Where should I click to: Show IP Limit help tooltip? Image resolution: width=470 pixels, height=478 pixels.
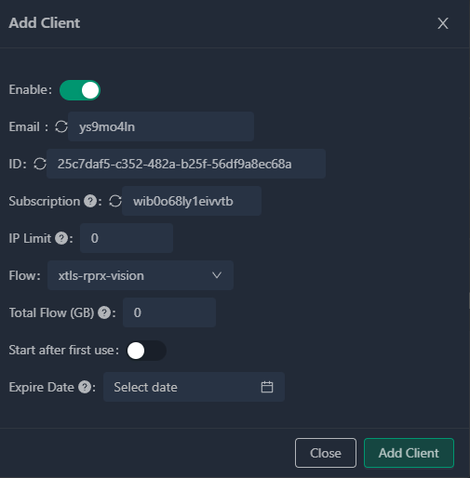(61, 238)
